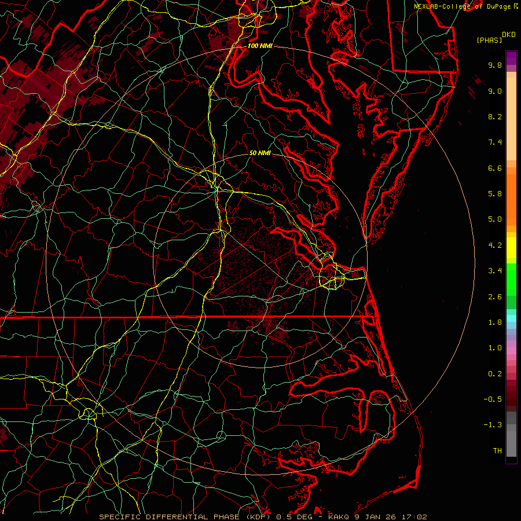
Task: Click the 0.2 scale value
Action: [x=495, y=374]
